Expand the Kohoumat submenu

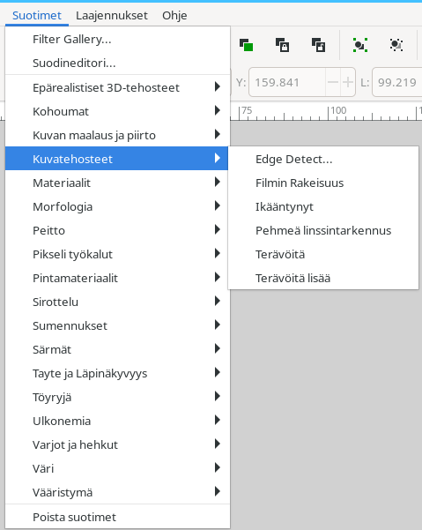117,111
